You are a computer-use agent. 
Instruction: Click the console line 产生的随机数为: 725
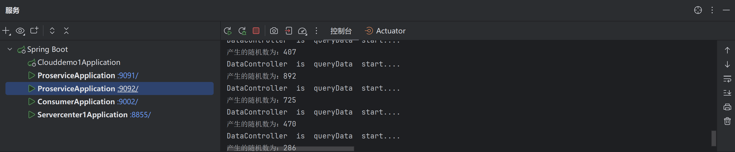coord(261,100)
